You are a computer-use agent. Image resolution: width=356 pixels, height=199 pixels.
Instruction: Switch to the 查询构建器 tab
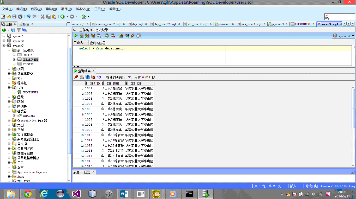[98, 43]
